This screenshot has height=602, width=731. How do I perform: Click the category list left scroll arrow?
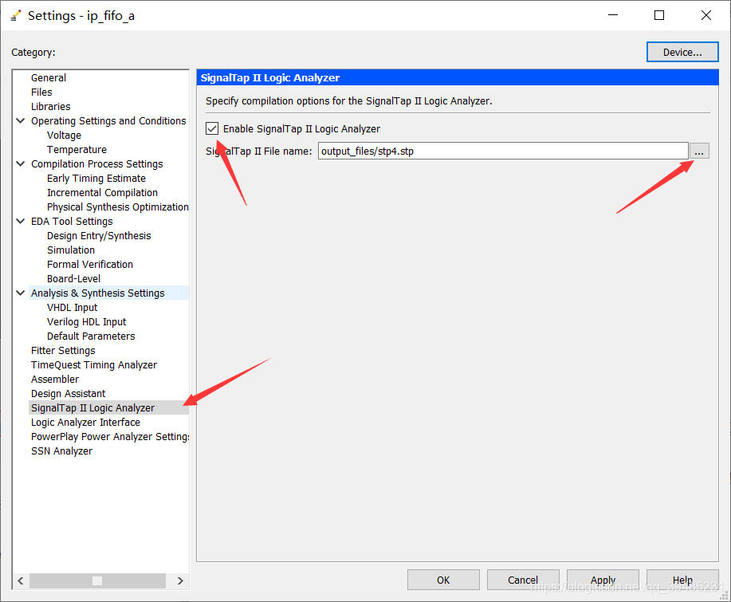(x=21, y=580)
